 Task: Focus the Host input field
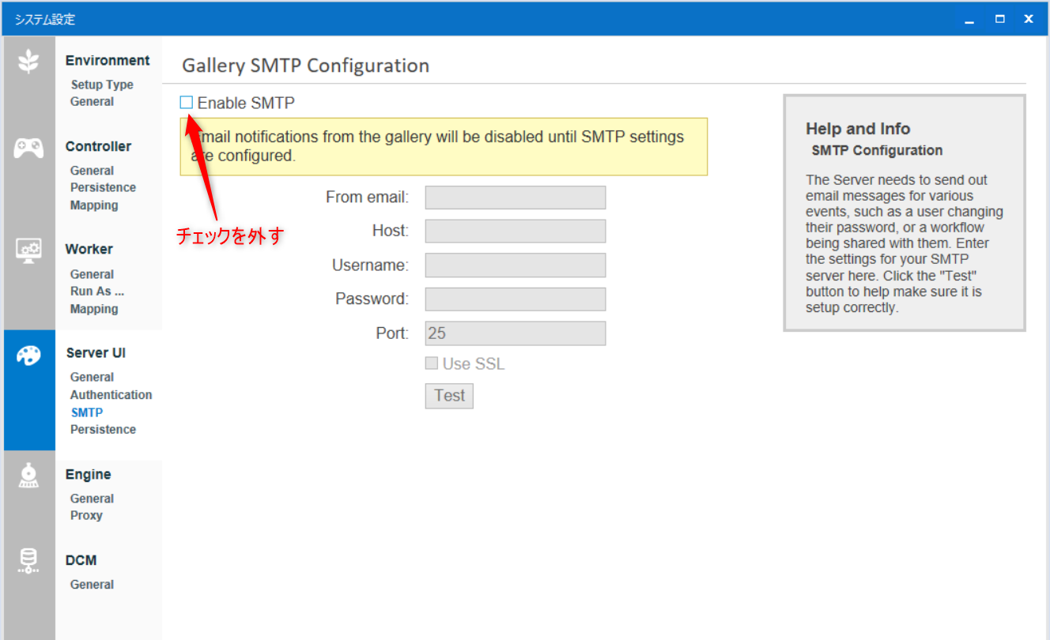516,232
